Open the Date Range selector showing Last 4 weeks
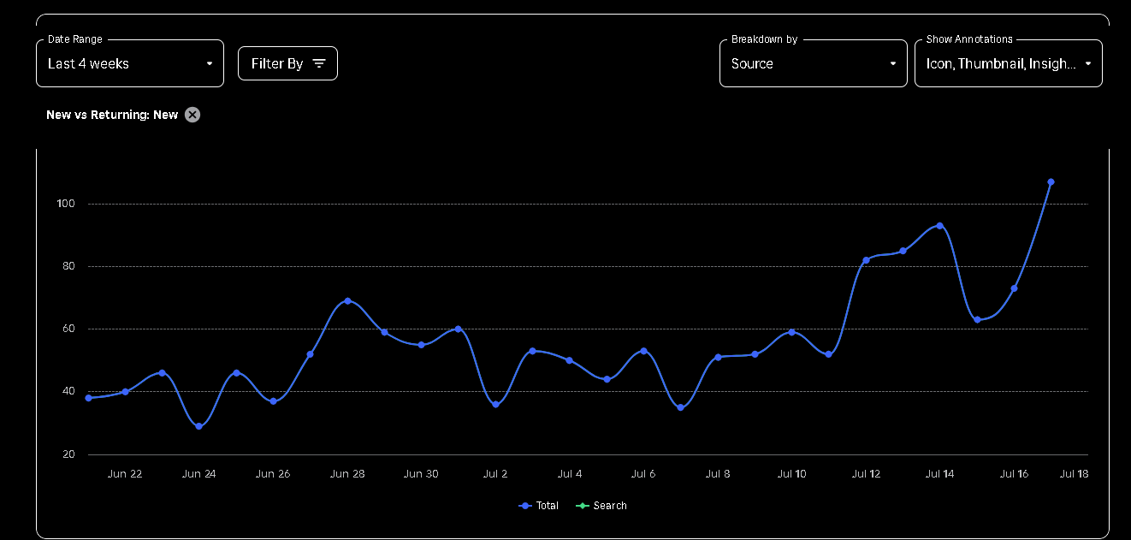The height and width of the screenshot is (540, 1131). pos(129,63)
